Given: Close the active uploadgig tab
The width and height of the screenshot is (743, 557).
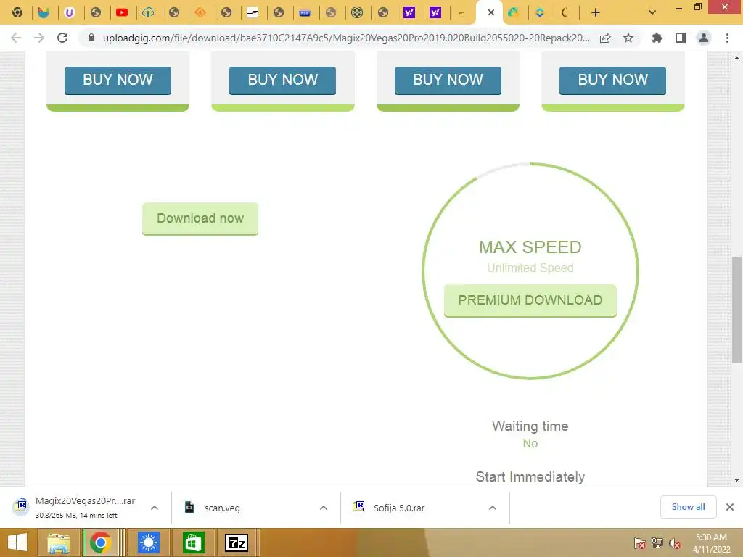Looking at the screenshot, I should (x=491, y=12).
